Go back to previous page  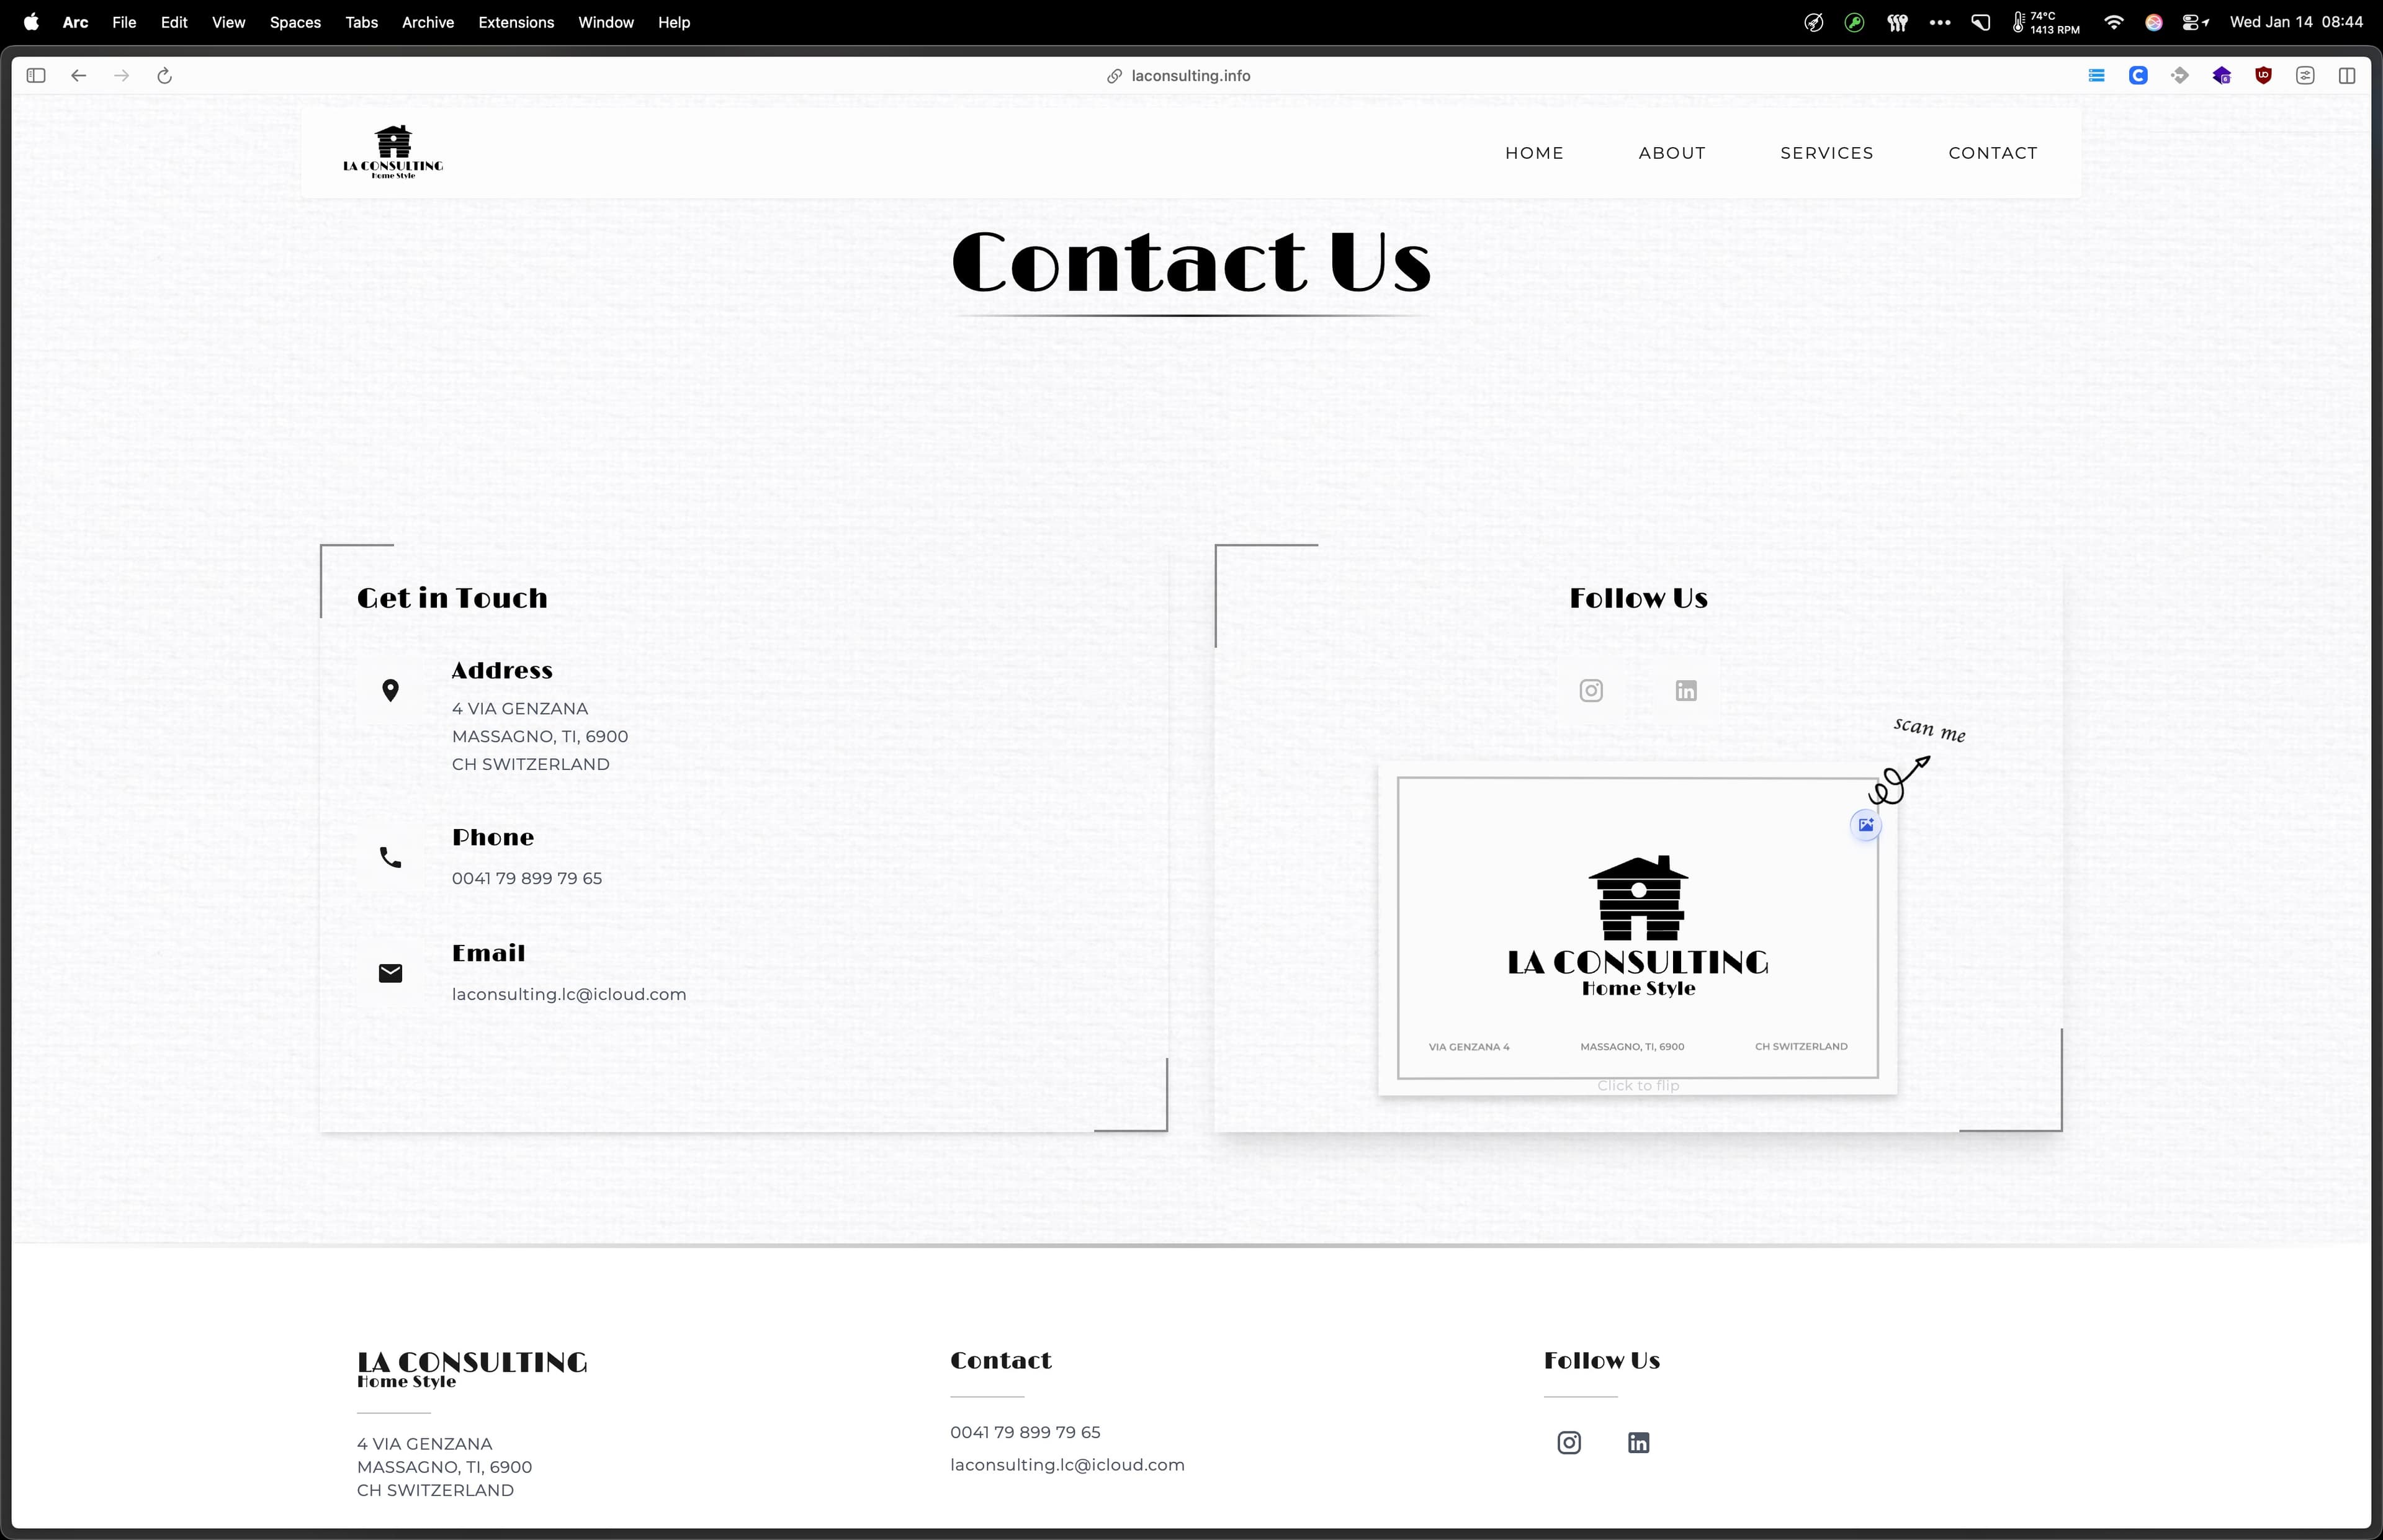[79, 76]
